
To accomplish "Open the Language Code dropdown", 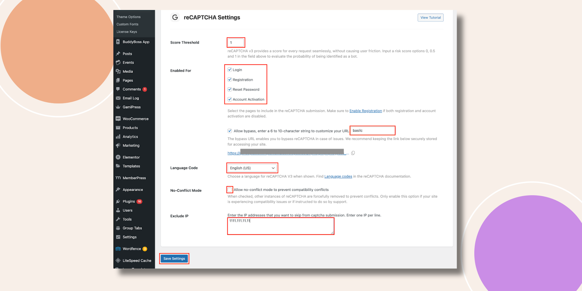I will pyautogui.click(x=252, y=168).
